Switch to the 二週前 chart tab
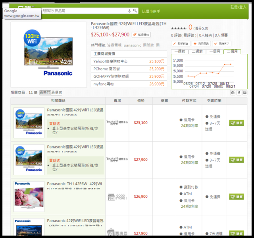254x238 pixels. [x=197, y=51]
